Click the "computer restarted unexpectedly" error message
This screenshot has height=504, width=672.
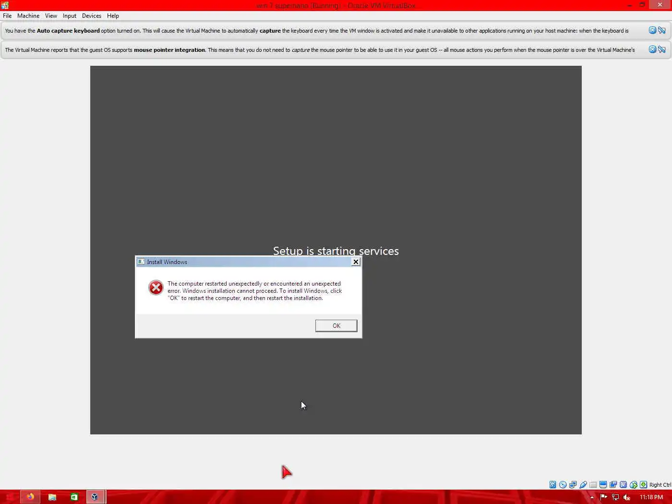(x=255, y=291)
